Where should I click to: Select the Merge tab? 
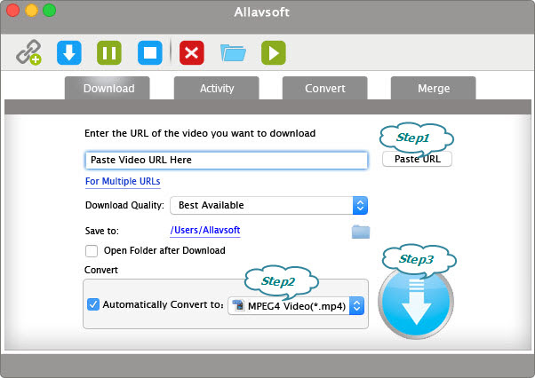pyautogui.click(x=434, y=88)
